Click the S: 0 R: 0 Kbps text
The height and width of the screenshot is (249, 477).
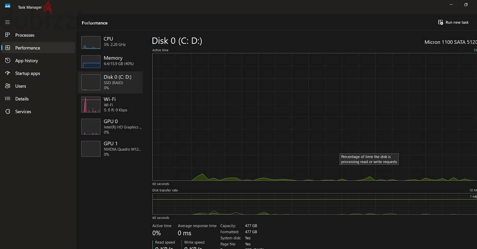115,110
